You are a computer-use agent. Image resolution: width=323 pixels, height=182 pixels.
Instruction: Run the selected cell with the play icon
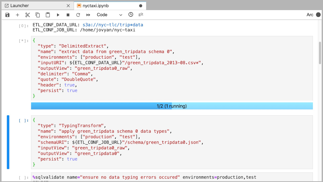pos(58,15)
